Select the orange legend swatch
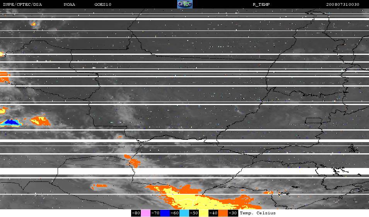This screenshot has height=217, width=369. [223, 213]
